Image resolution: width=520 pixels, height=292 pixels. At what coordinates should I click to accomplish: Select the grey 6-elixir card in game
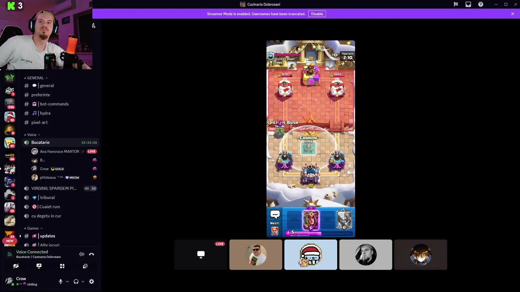[344, 221]
